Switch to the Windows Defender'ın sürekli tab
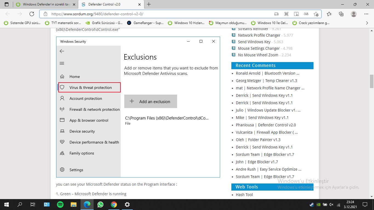The image size is (374, 210). click(45, 4)
